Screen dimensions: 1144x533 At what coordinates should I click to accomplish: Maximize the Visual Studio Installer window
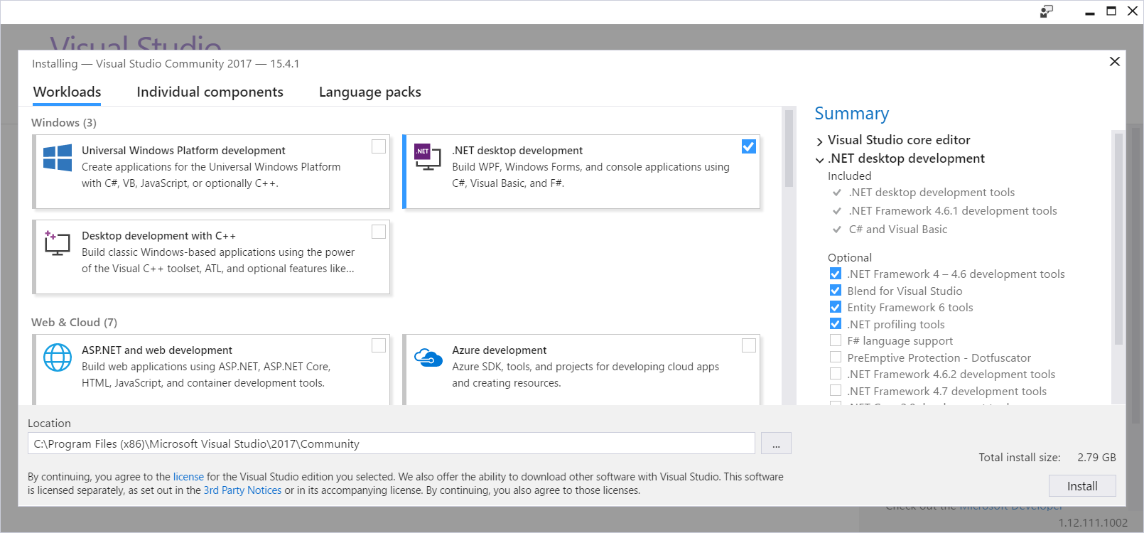[x=1111, y=11]
